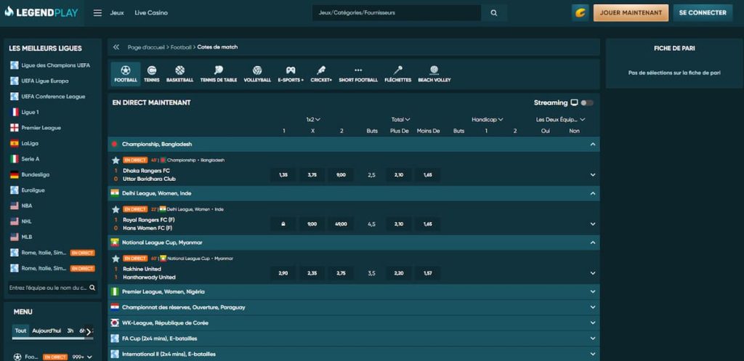Viewport: 744px width, 361px height.
Task: Select the Tennis de Table icon
Action: click(x=219, y=74)
